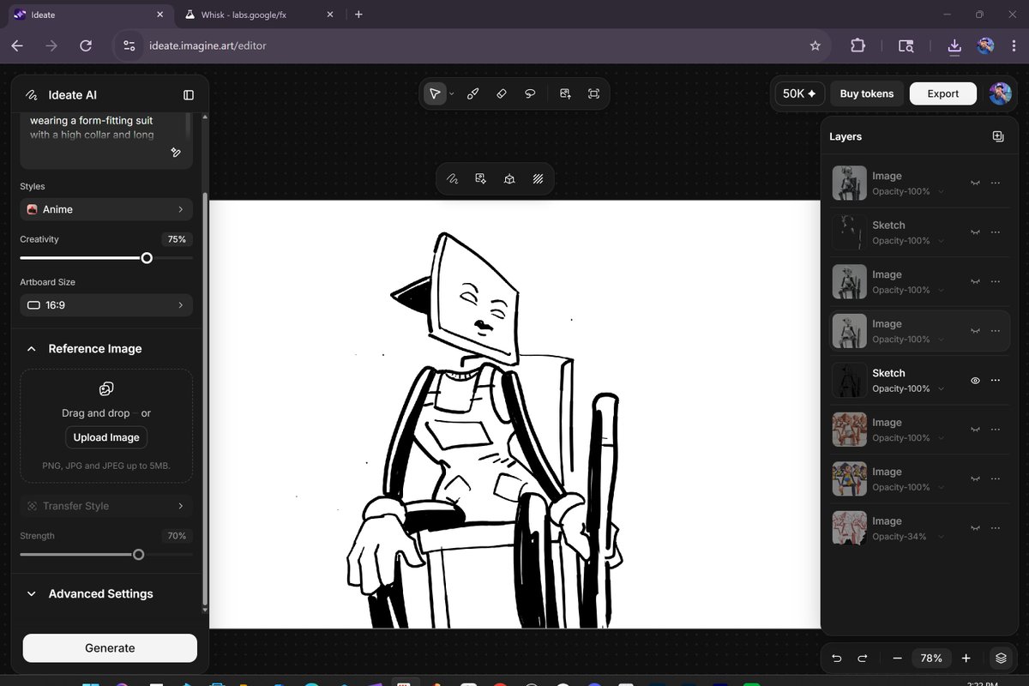Bookmark this page with the star icon
1029x686 pixels.
point(815,46)
